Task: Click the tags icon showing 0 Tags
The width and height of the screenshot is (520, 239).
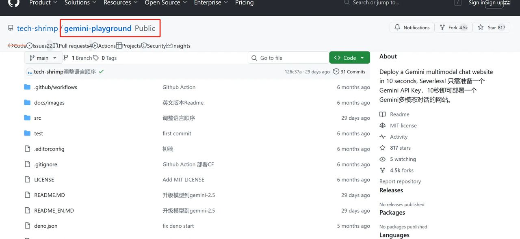Action: tap(96, 58)
